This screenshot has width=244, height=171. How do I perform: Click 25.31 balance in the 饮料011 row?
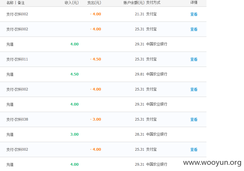pyautogui.click(x=140, y=59)
